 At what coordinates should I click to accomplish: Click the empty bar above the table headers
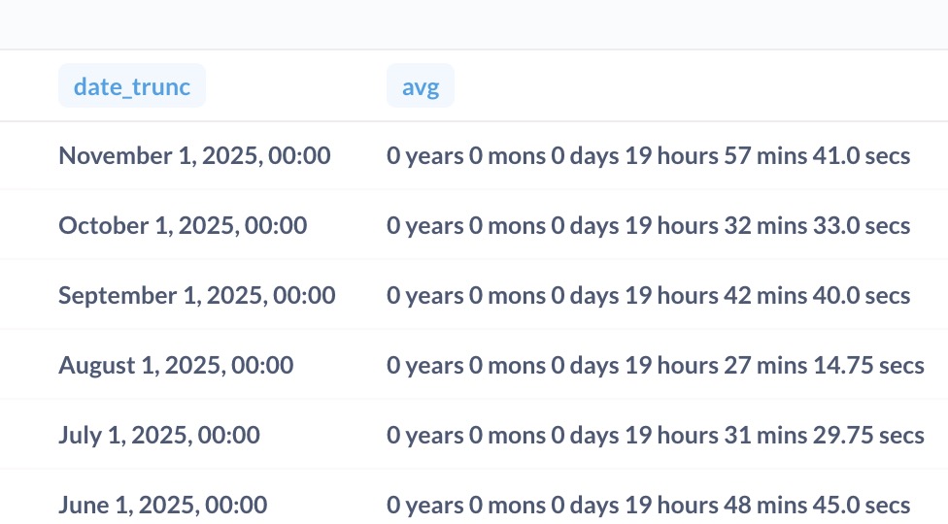point(474,24)
